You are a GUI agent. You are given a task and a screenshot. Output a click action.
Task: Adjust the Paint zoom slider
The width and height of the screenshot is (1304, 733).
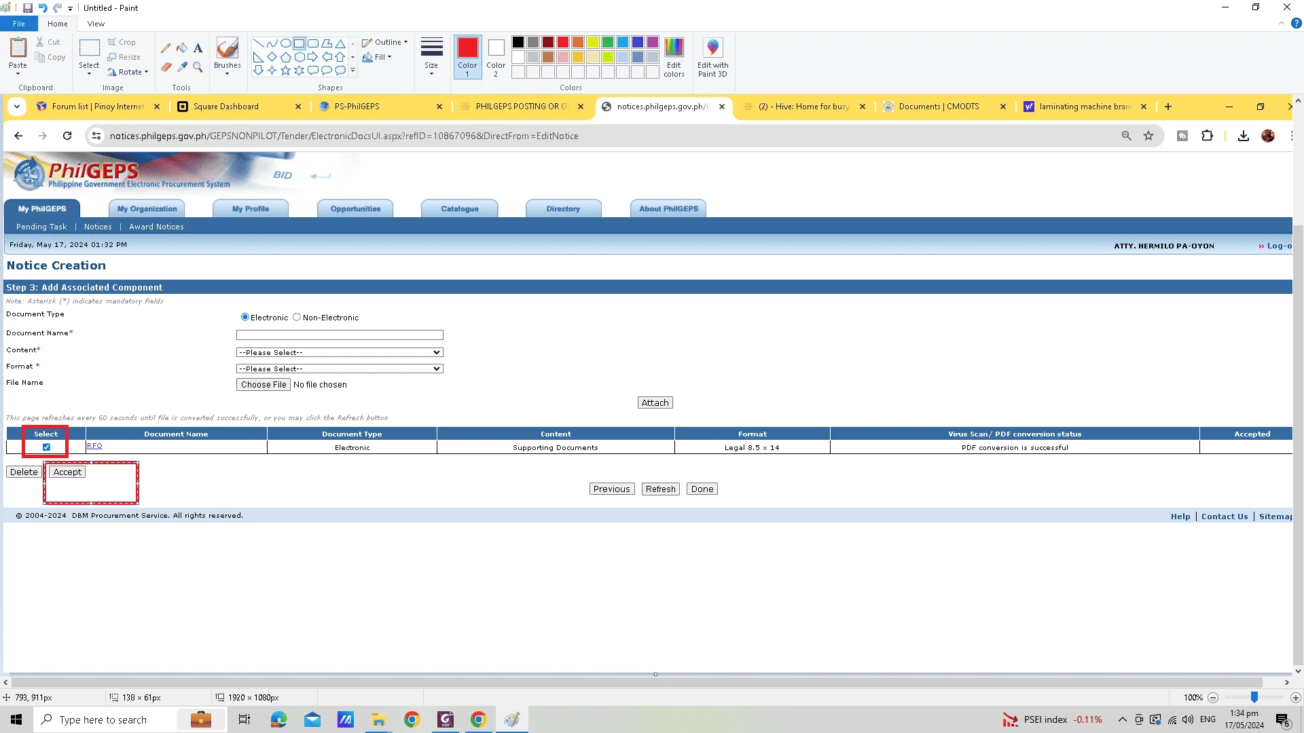pyautogui.click(x=1254, y=698)
